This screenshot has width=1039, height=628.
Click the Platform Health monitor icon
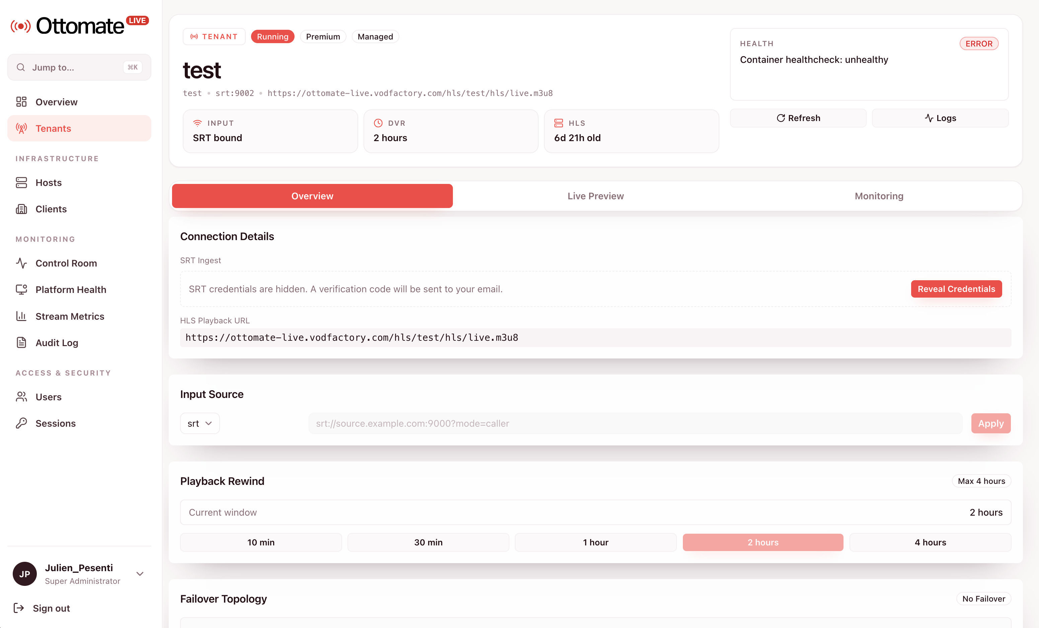(21, 290)
